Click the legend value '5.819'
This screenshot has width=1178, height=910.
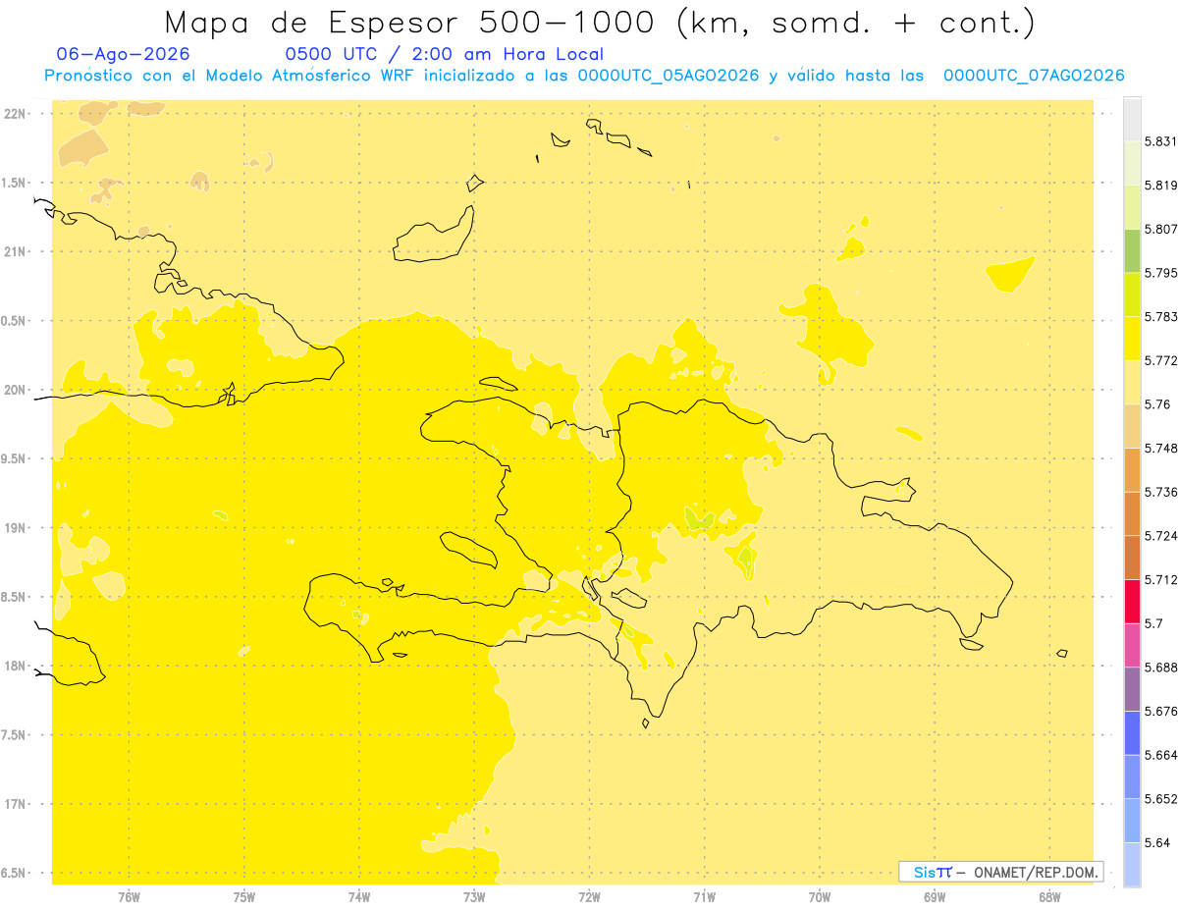click(1160, 185)
